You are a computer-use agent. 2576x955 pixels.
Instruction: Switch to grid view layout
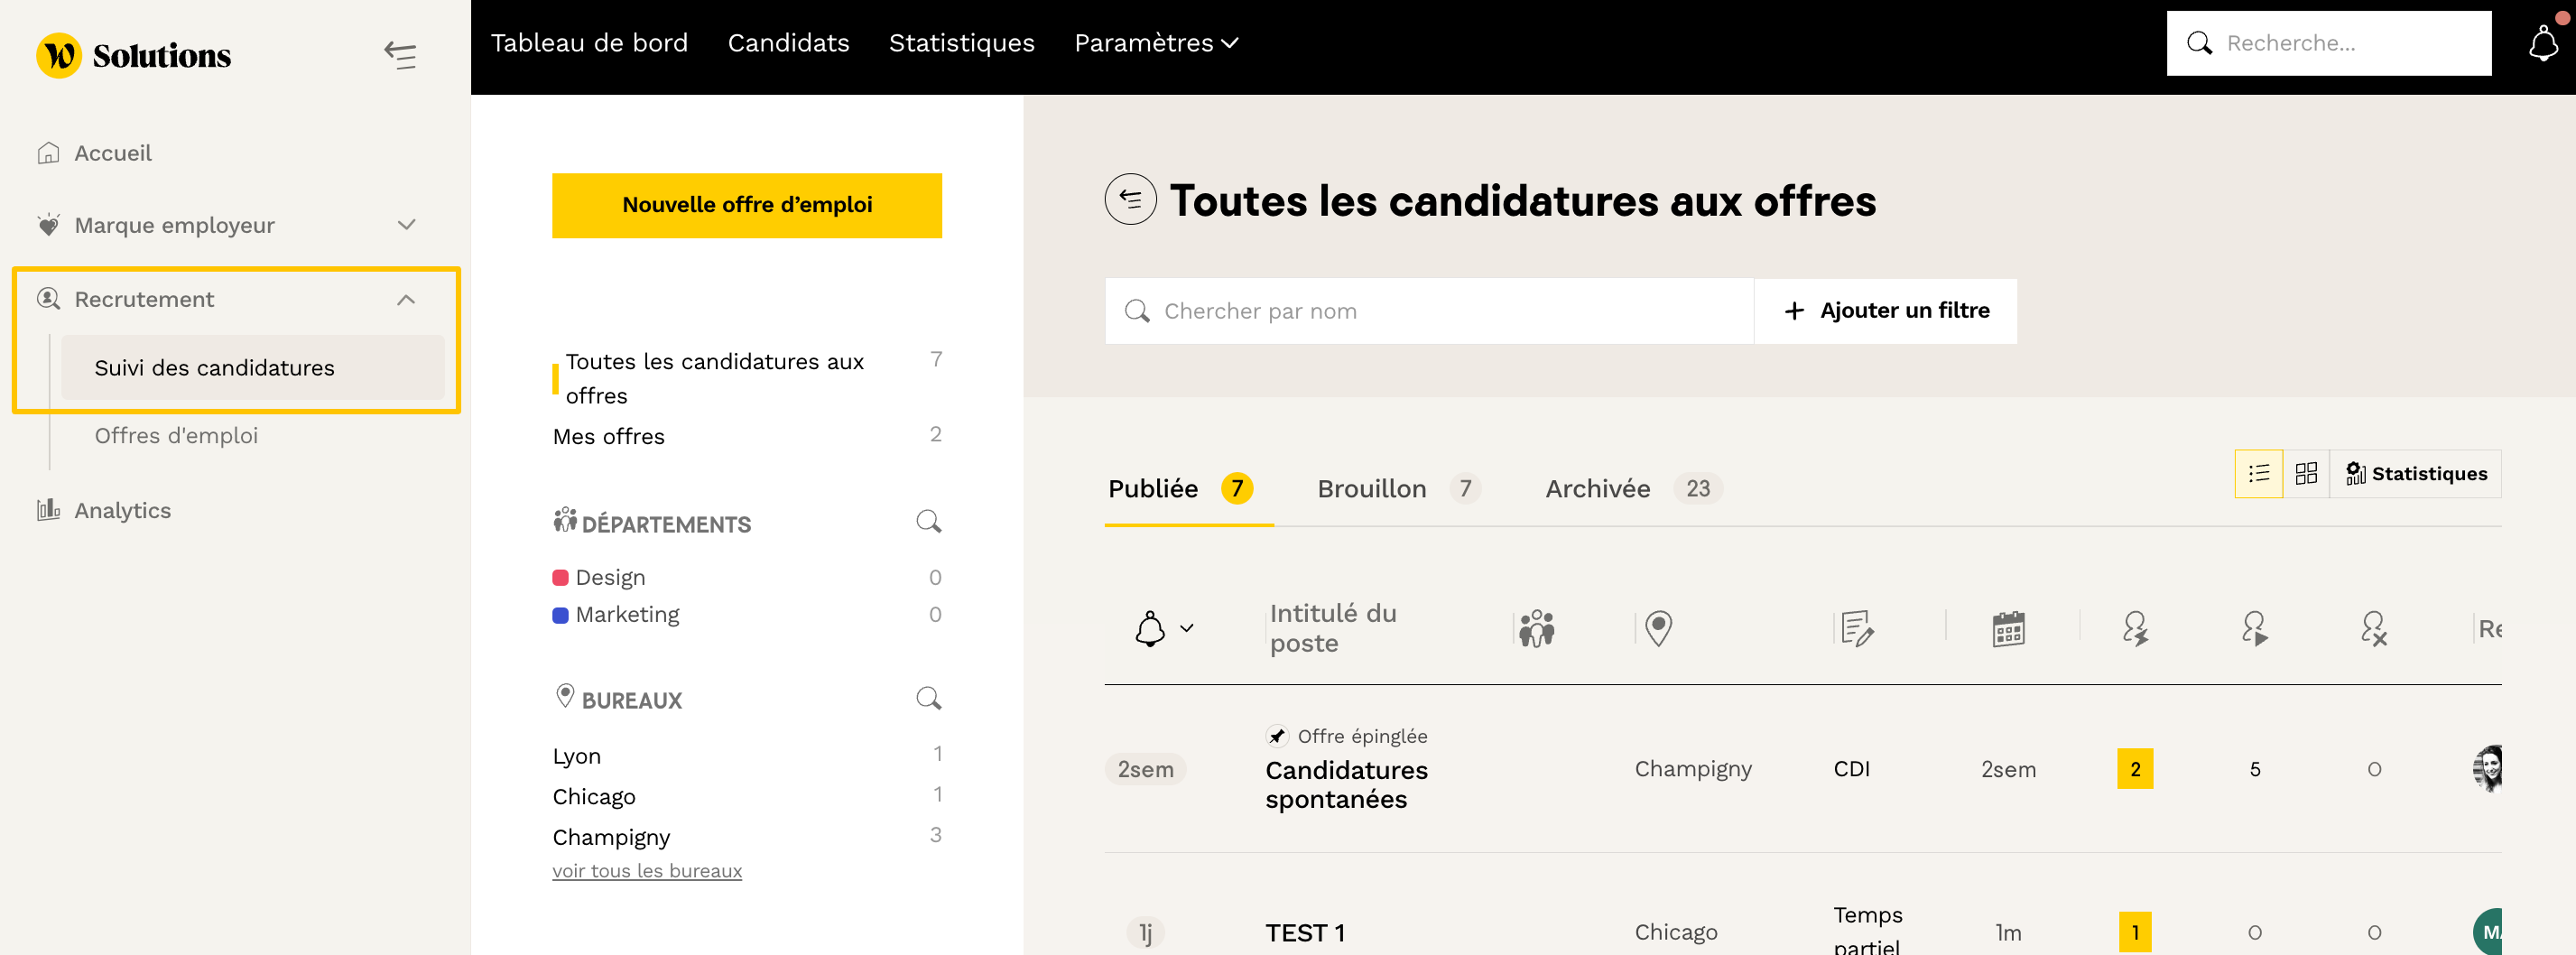coord(2306,474)
